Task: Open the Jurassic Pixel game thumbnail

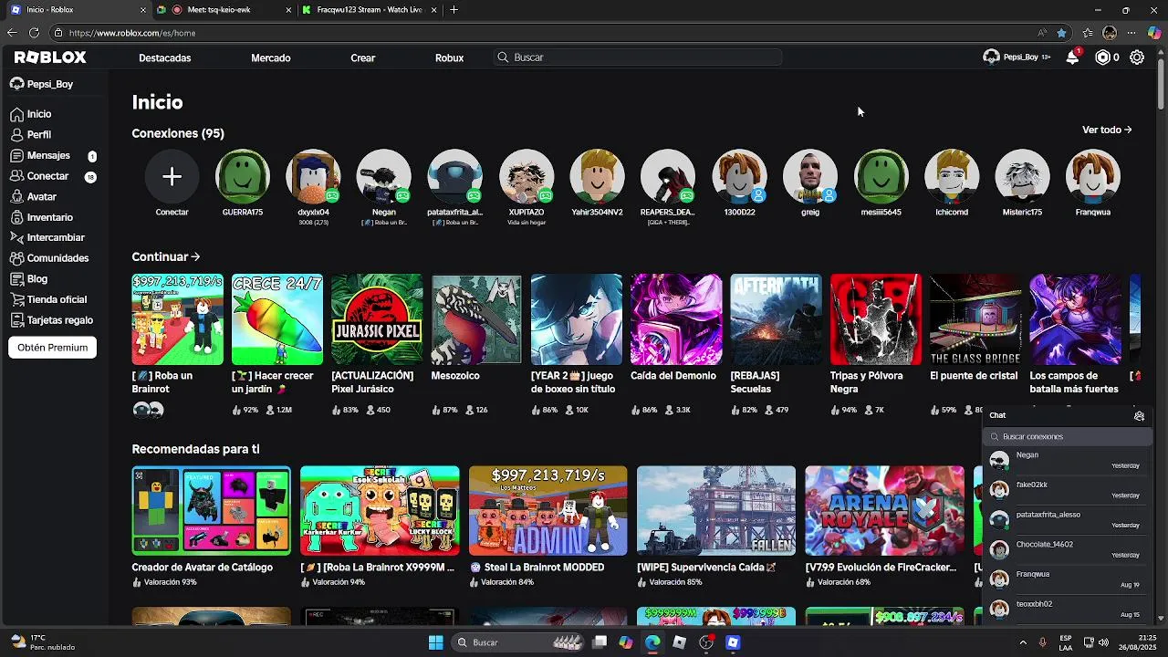Action: [x=377, y=319]
